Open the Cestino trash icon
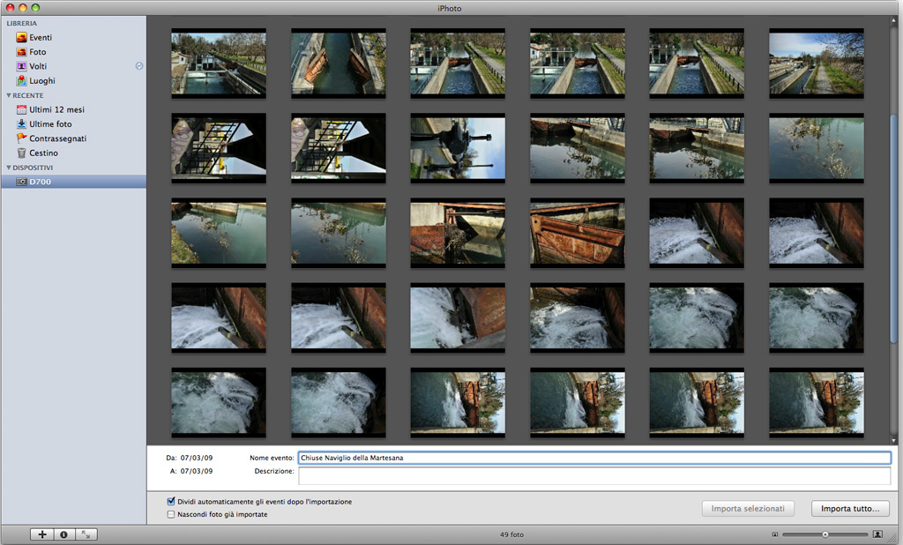 21,153
